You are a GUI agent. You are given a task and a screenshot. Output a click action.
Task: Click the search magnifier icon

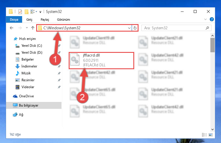[x=207, y=28]
